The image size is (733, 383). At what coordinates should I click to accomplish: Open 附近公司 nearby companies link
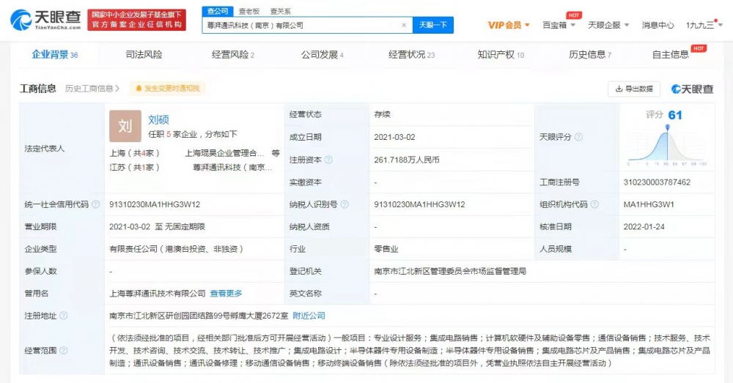(x=309, y=316)
